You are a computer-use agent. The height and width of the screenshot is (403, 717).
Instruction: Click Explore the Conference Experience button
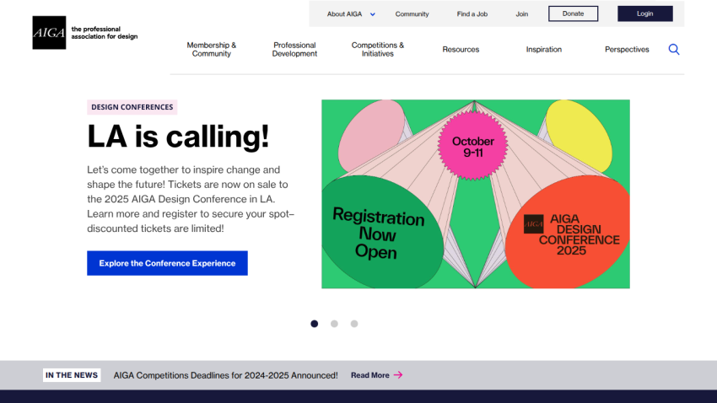[x=167, y=263]
